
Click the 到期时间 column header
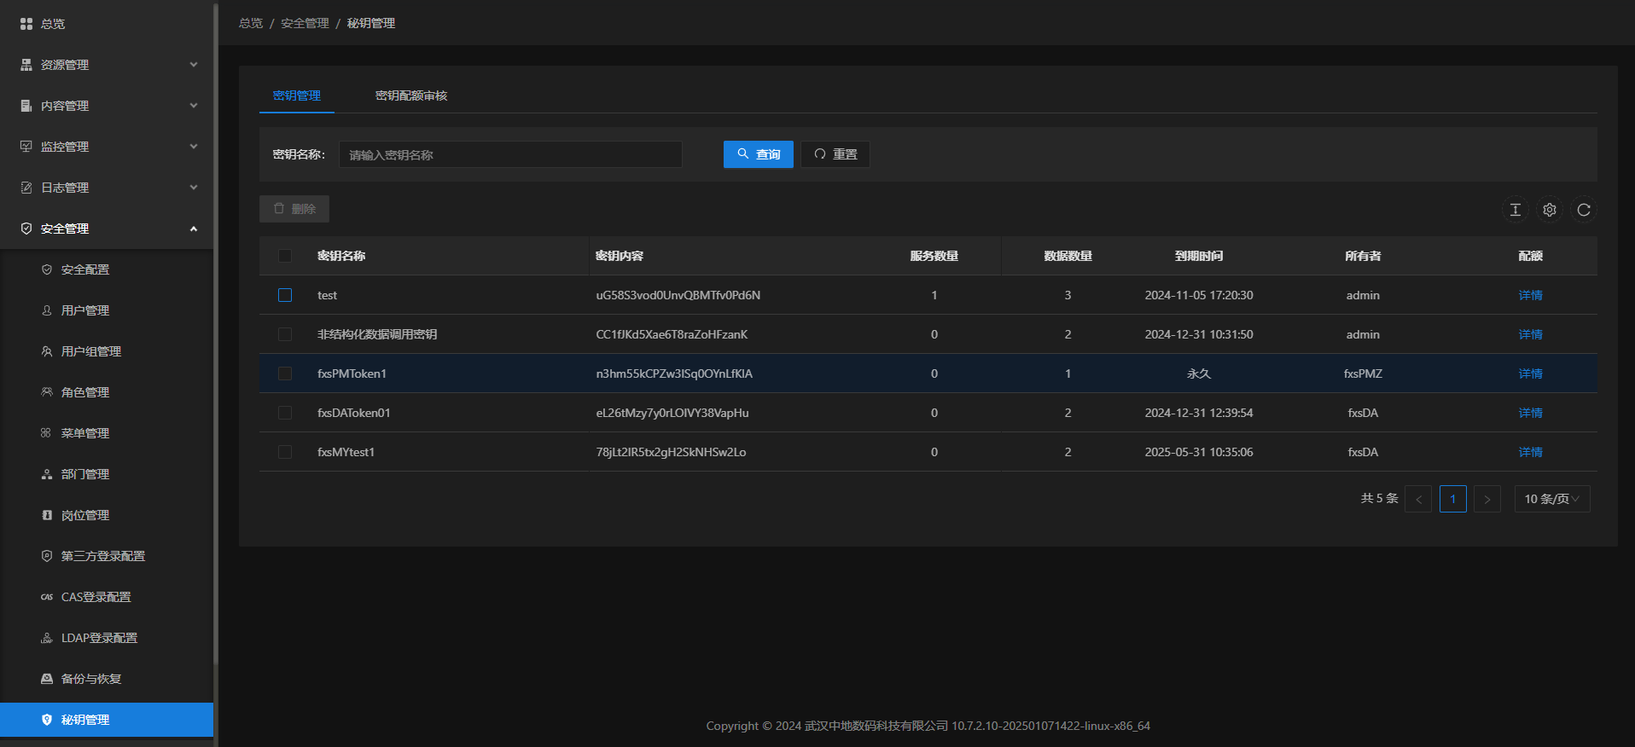[x=1199, y=256]
